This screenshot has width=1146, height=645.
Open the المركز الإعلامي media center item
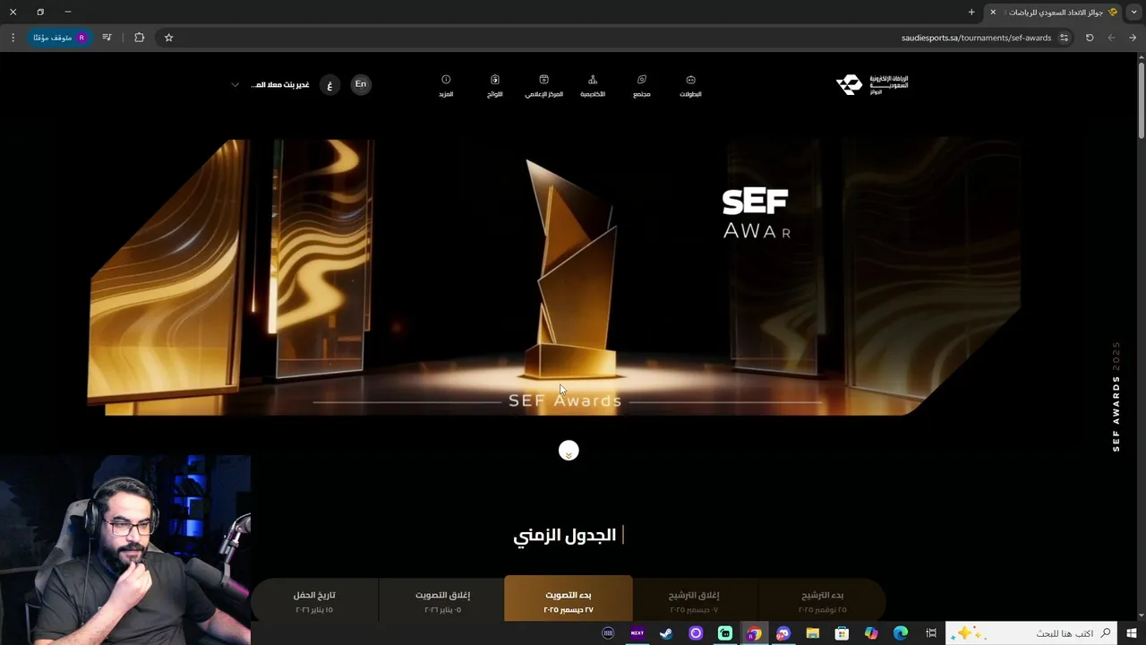543,86
